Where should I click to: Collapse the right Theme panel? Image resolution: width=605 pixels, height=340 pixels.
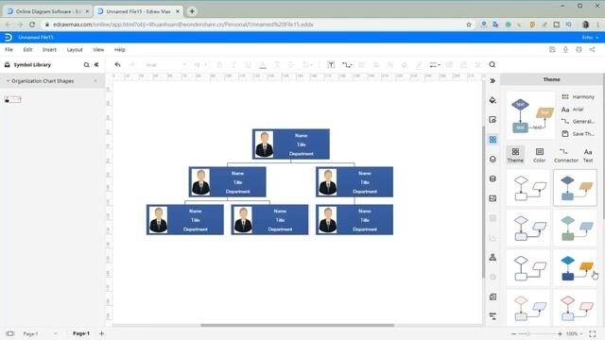pyautogui.click(x=493, y=80)
